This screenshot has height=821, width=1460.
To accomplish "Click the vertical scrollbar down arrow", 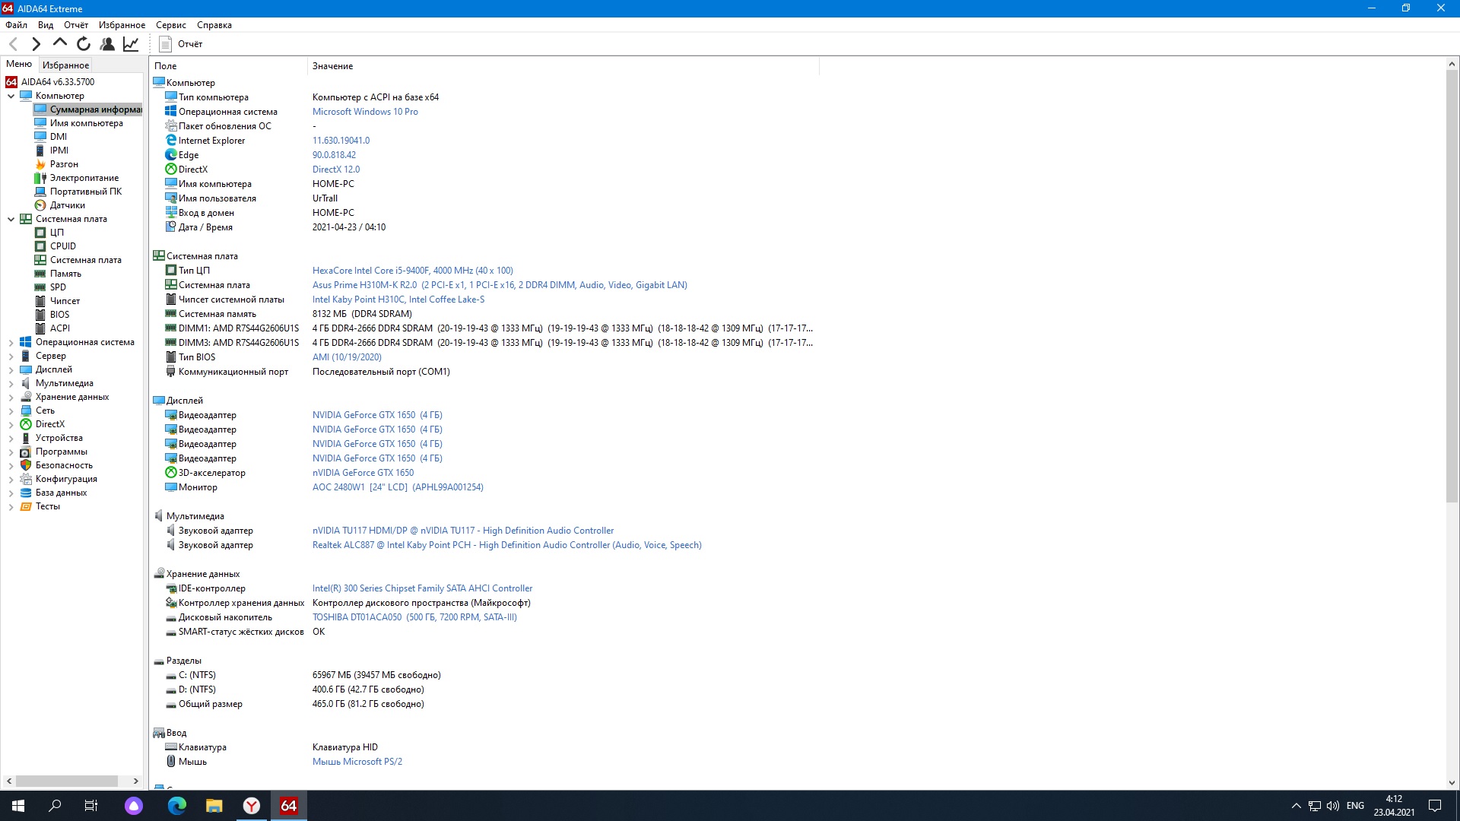I will [1451, 782].
